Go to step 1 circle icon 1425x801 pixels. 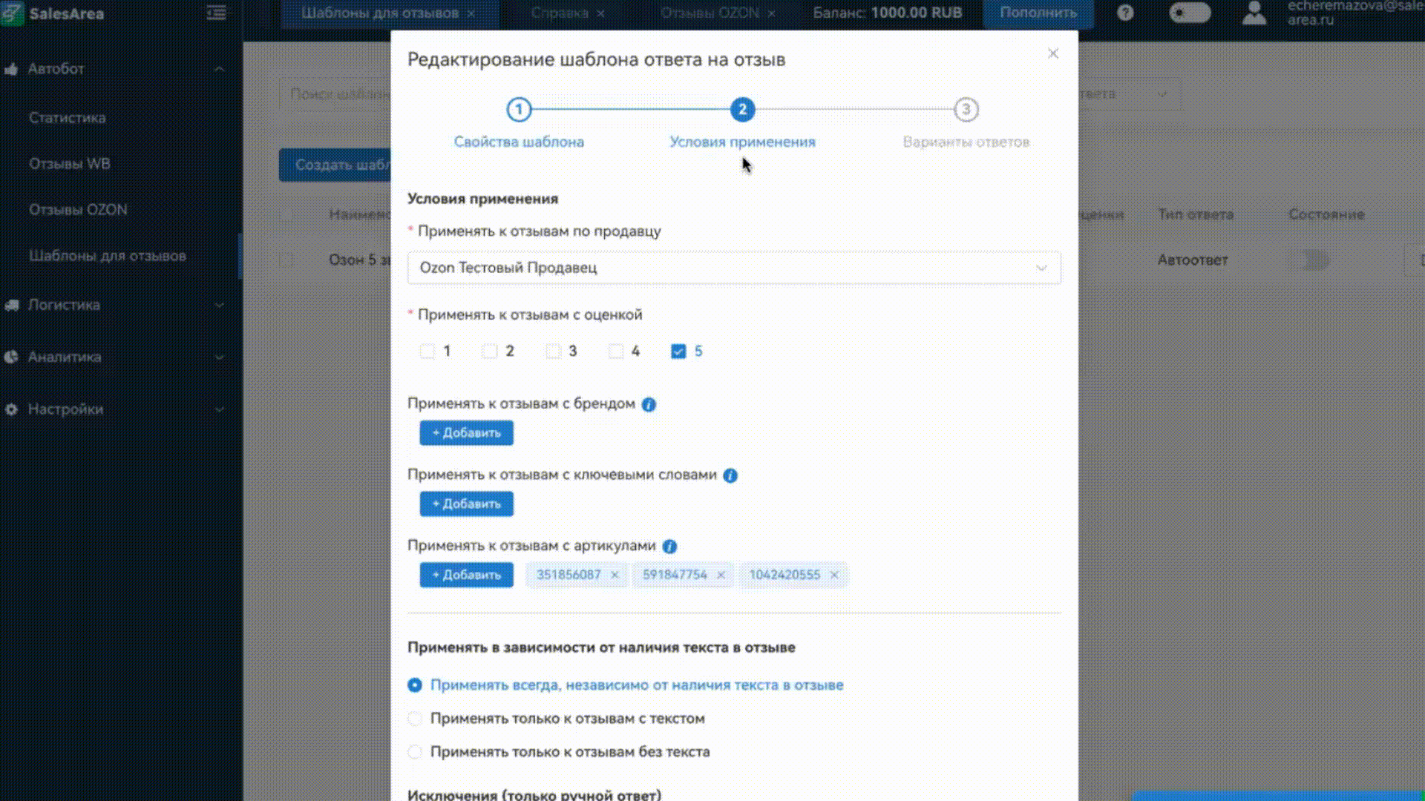519,110
